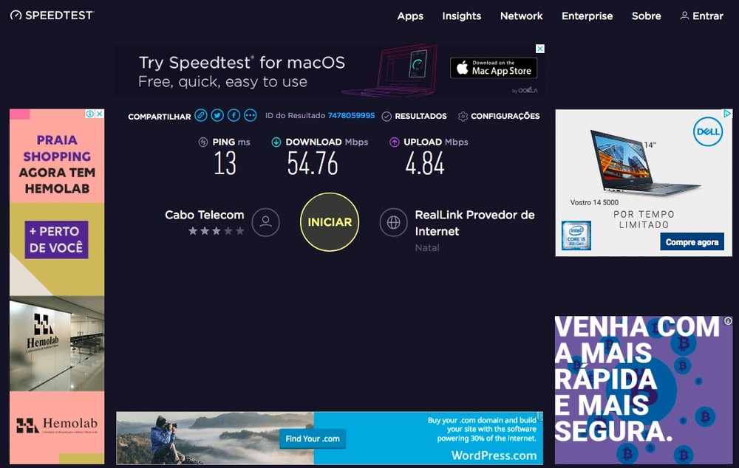The image size is (739, 468).
Task: Open more sharing options ellipsis icon
Action: pyautogui.click(x=251, y=115)
